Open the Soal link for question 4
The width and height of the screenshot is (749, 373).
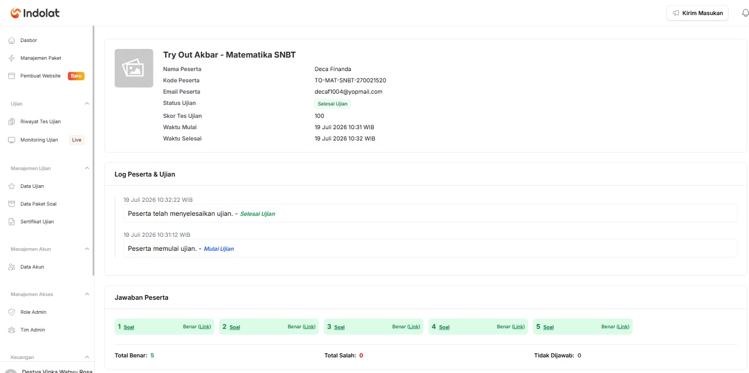(444, 327)
